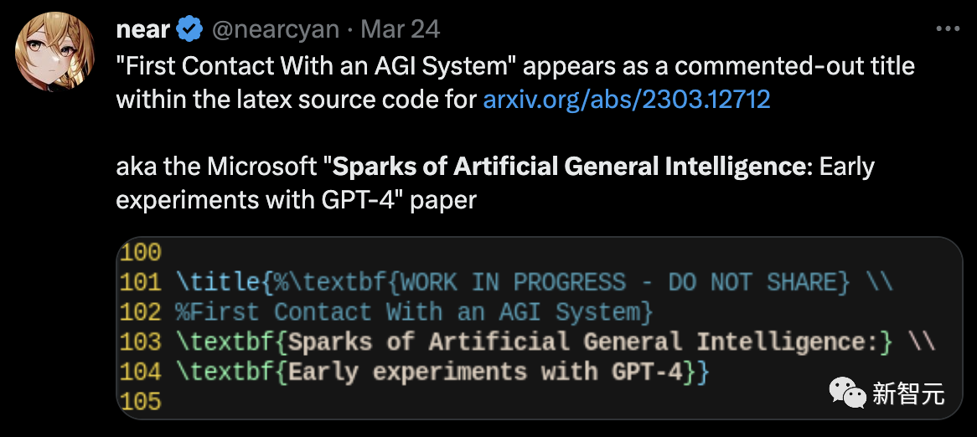Viewport: 977px width, 437px height.
Task: Click the display name "near"
Action: [143, 29]
